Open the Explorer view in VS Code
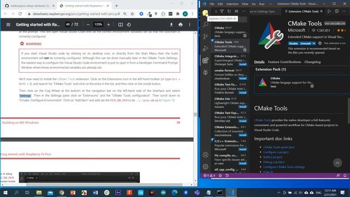This screenshot has height=197, width=350. 205,13
